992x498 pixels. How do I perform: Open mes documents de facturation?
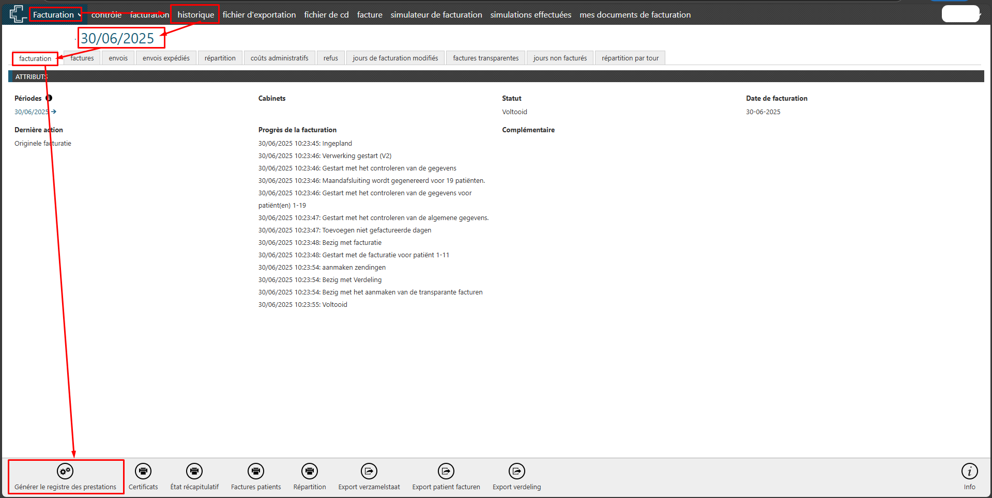click(635, 14)
